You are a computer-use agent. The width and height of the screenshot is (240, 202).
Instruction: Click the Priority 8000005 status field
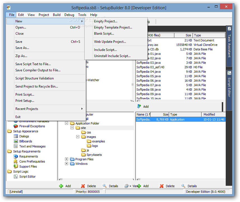point(89,192)
